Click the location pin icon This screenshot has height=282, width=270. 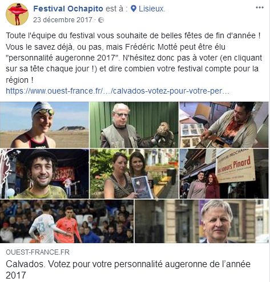point(134,9)
